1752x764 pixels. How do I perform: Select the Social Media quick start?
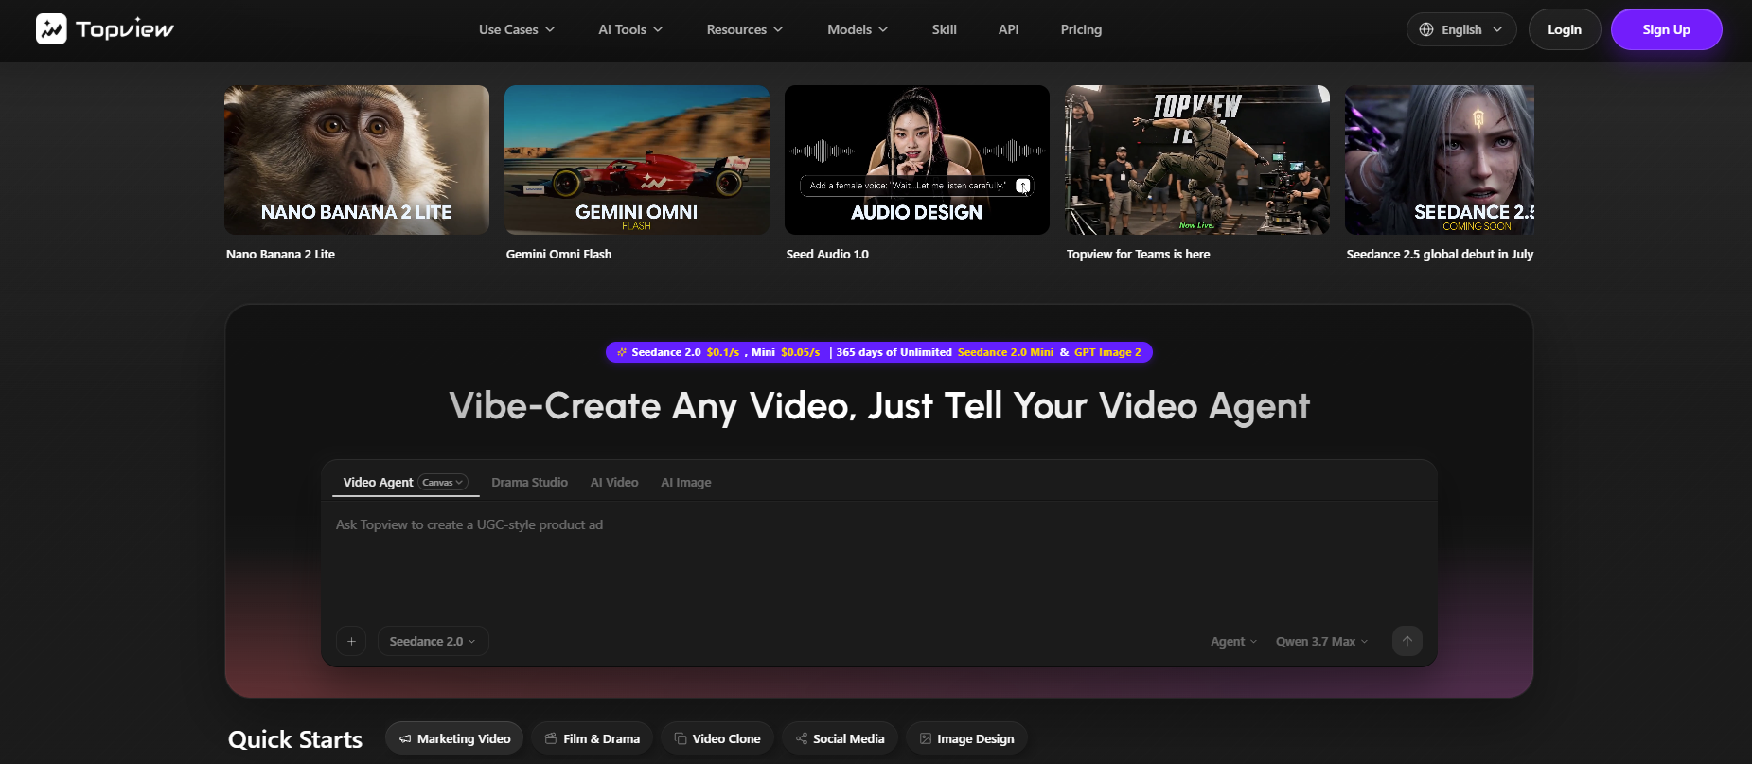(x=840, y=738)
